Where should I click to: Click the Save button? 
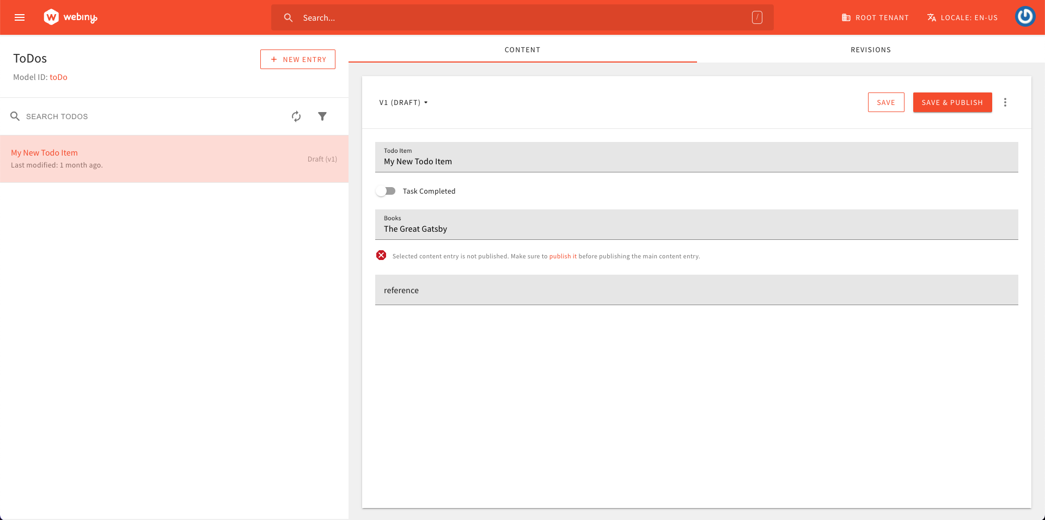(886, 102)
